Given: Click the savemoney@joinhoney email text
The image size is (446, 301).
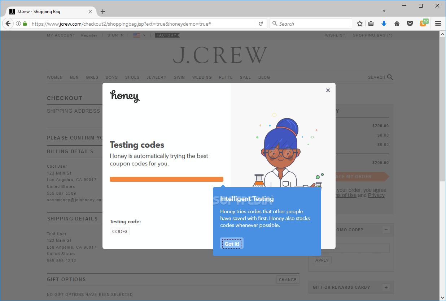Looking at the screenshot, I should tap(75, 200).
